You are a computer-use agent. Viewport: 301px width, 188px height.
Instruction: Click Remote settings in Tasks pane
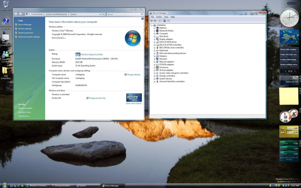tap(25, 29)
